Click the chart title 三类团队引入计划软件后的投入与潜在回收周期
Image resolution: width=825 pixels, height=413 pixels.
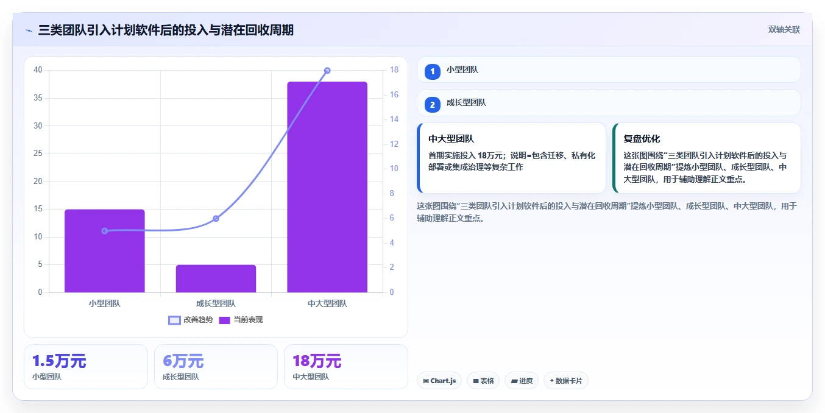(x=166, y=30)
